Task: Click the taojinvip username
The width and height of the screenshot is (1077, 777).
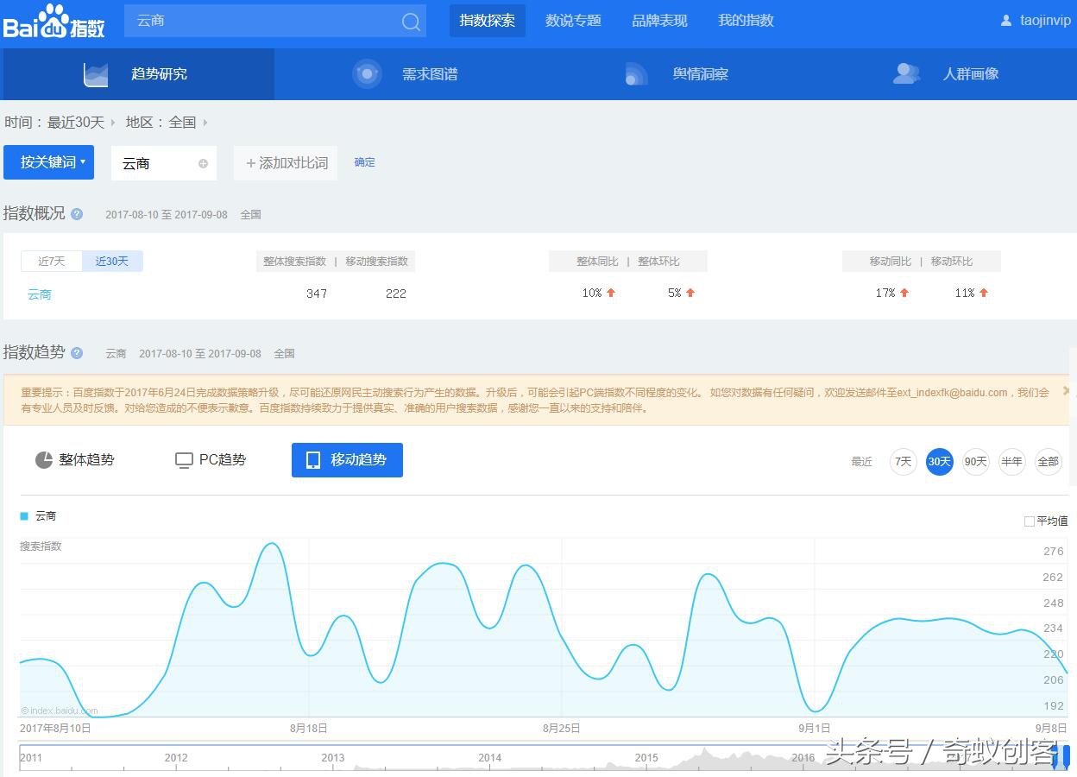Action: (1045, 21)
